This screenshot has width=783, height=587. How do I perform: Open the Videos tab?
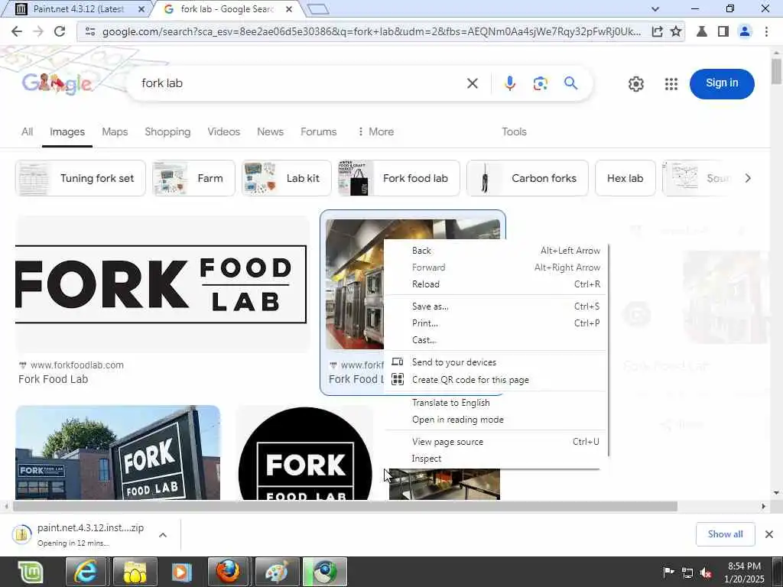(x=224, y=131)
